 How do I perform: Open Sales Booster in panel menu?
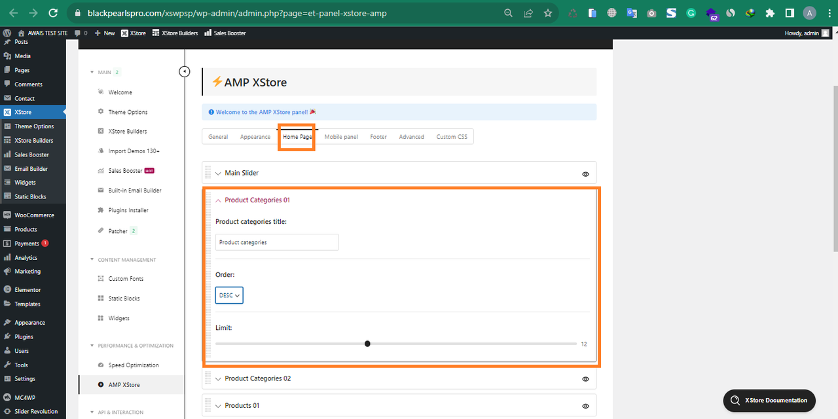pyautogui.click(x=125, y=171)
